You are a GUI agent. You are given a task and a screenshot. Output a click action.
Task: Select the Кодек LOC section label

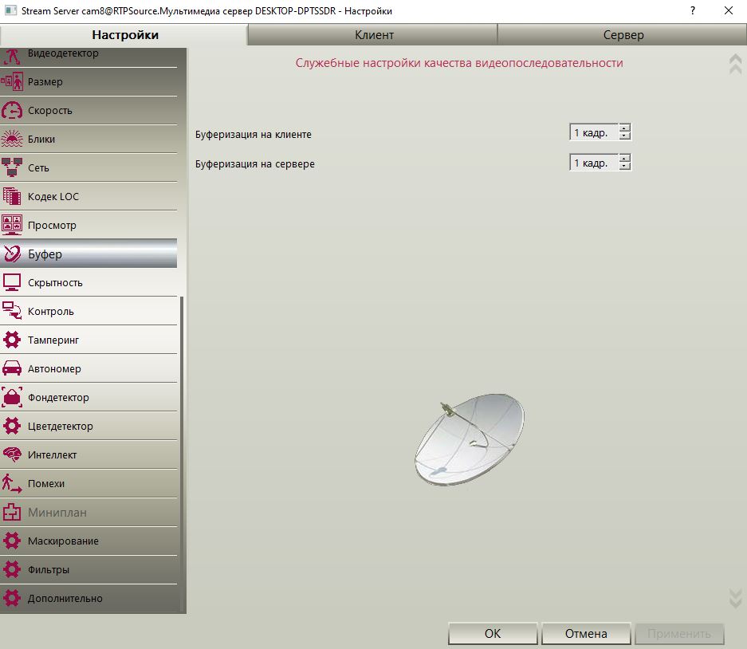coord(53,196)
